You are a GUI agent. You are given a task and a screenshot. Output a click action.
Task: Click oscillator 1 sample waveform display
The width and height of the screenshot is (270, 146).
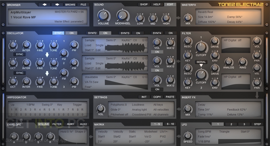[x=126, y=47]
